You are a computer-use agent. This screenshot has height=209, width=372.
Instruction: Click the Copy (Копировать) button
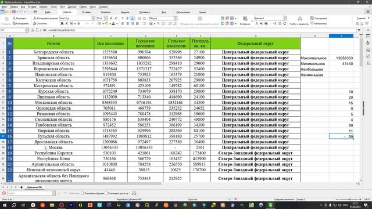[x=21, y=23]
